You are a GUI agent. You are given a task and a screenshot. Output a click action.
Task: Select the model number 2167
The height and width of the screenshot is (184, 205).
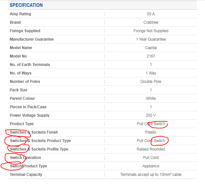(151, 56)
